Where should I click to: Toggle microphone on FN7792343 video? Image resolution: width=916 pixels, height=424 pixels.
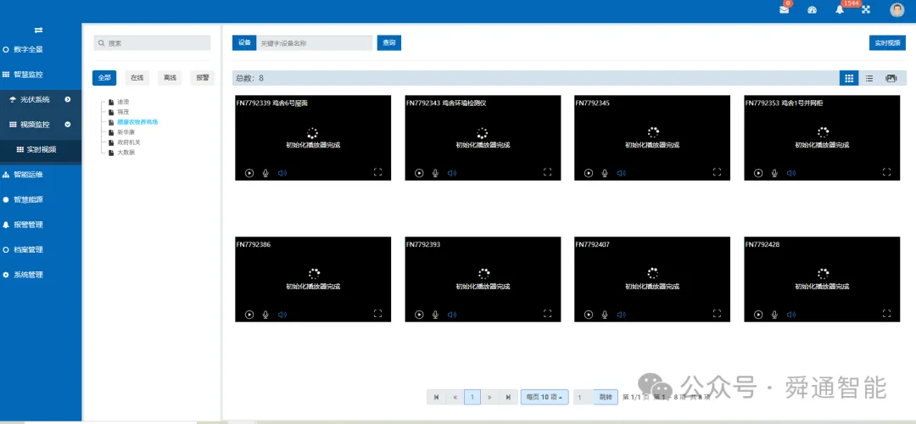435,173
